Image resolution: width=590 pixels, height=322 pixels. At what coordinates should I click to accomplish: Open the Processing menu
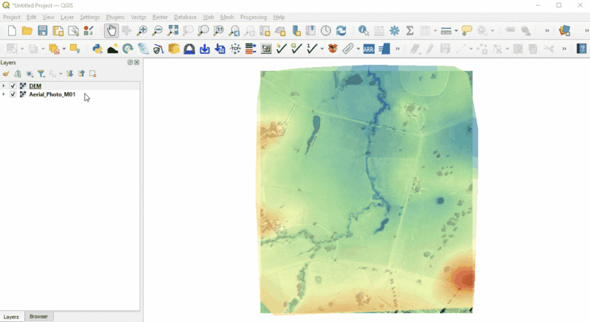253,17
